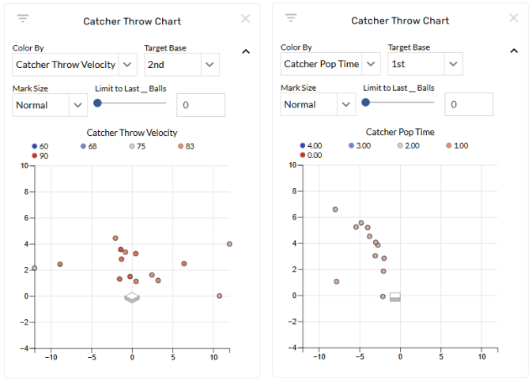
Task: Open filter icon on left throw chart
Action: coord(24,18)
